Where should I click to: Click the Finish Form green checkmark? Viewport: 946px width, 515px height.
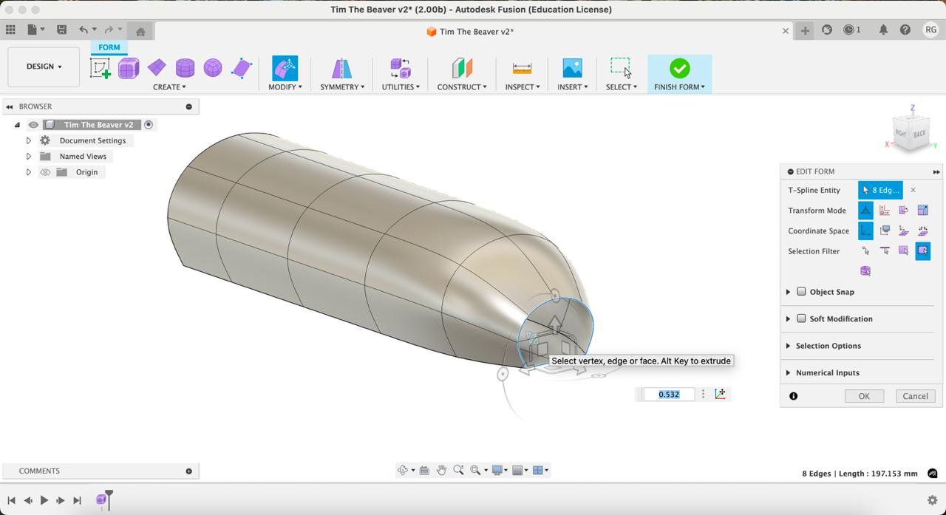tap(679, 69)
